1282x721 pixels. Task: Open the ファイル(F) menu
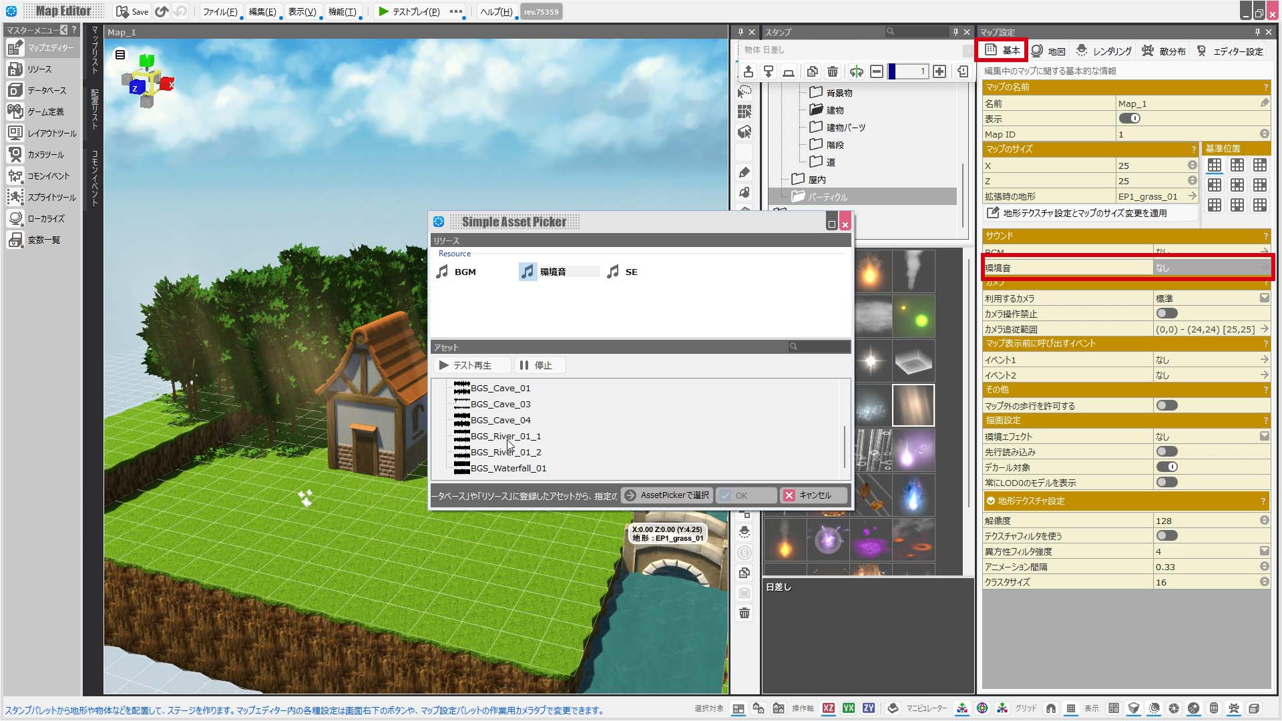(220, 11)
